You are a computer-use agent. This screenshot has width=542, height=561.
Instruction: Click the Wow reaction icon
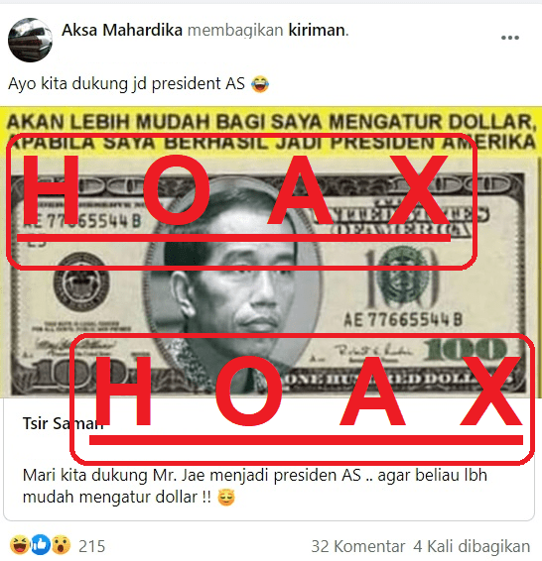61,544
